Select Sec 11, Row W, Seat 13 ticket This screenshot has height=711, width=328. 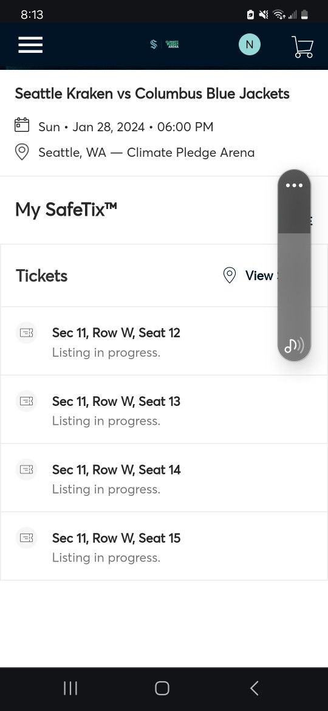(x=163, y=410)
